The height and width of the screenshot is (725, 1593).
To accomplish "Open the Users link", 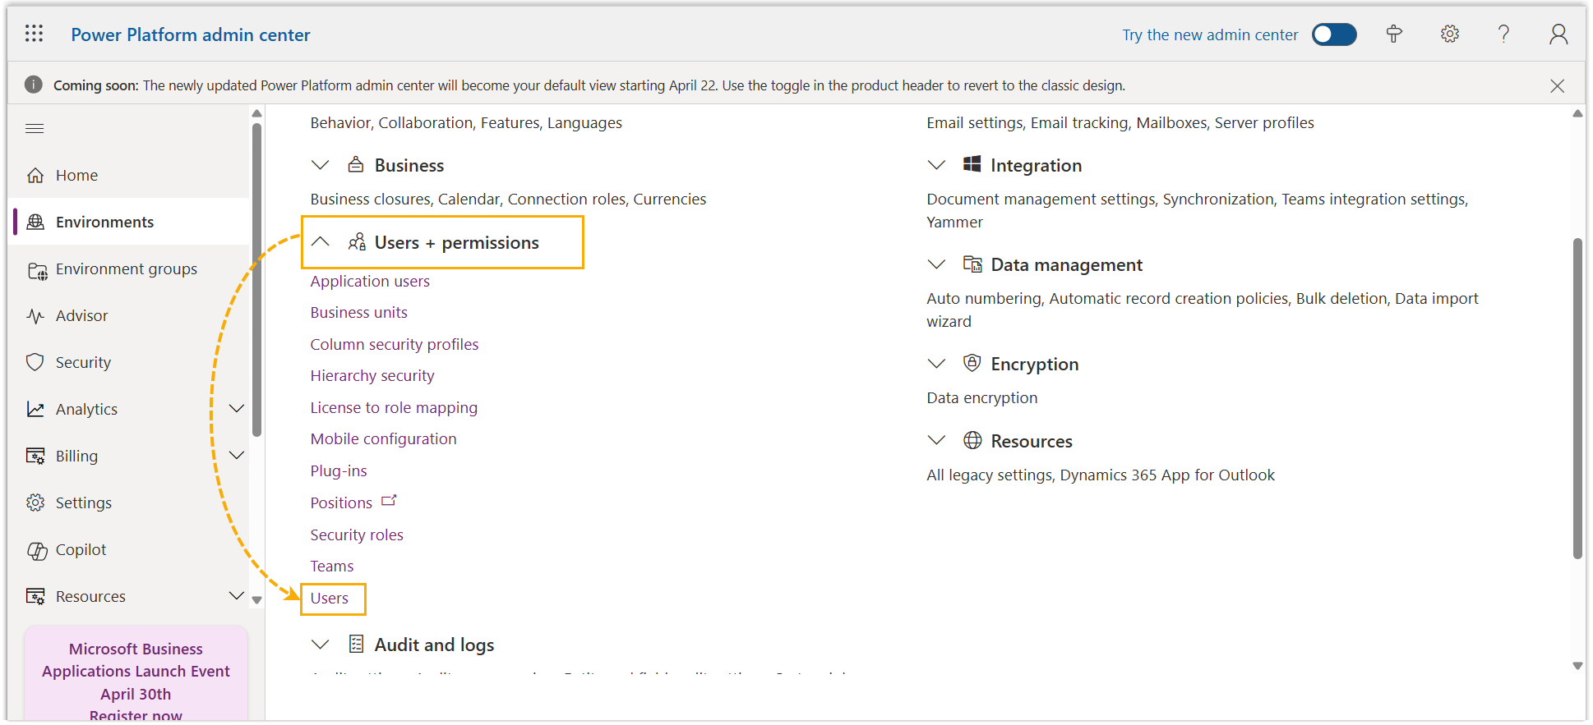I will pos(330,599).
